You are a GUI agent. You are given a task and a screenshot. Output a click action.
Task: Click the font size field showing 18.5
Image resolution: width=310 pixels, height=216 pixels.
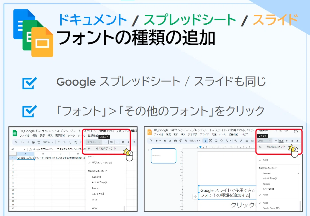coord(281,141)
